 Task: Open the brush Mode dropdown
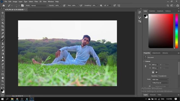pos(39,6)
